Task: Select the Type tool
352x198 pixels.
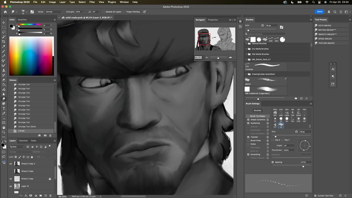Action: [4, 108]
